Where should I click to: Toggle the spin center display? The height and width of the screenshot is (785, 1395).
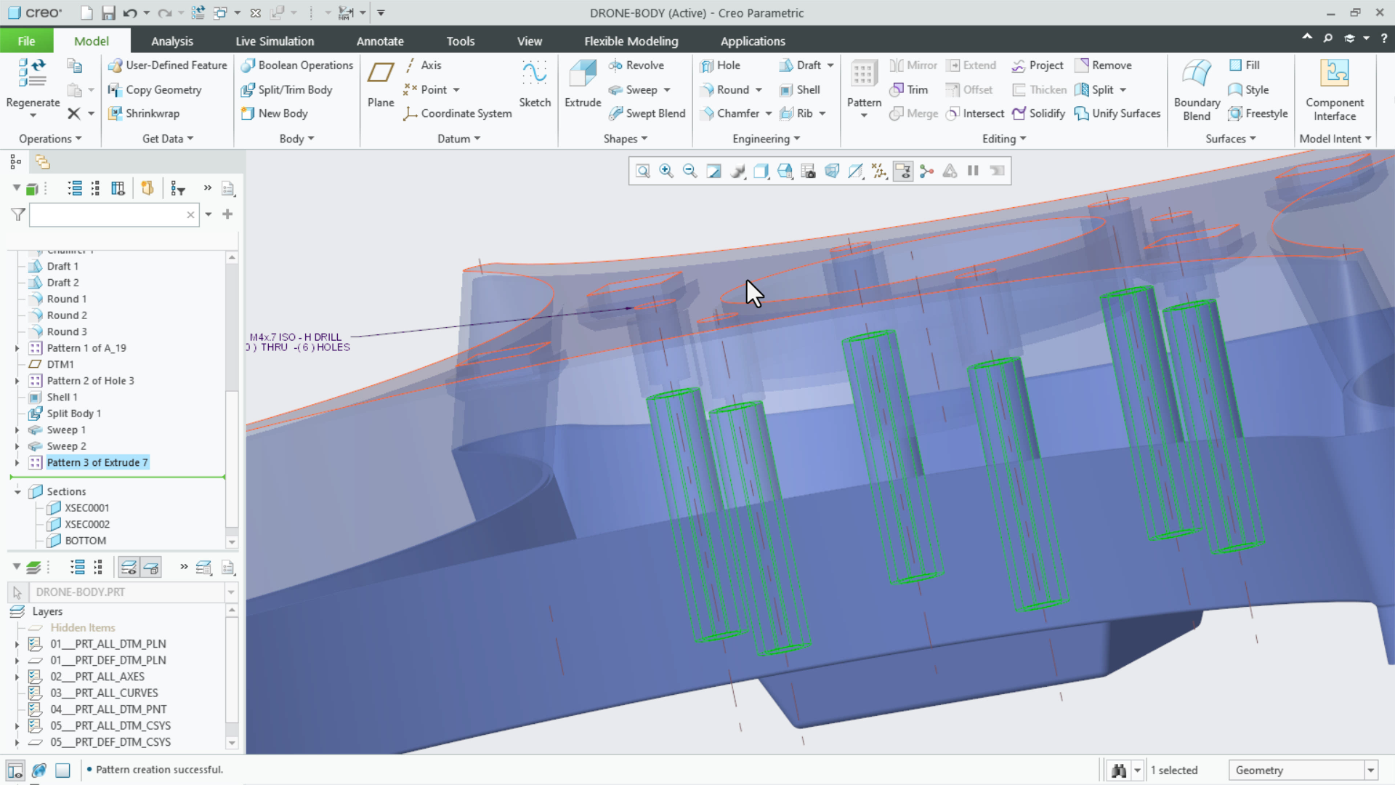[926, 171]
